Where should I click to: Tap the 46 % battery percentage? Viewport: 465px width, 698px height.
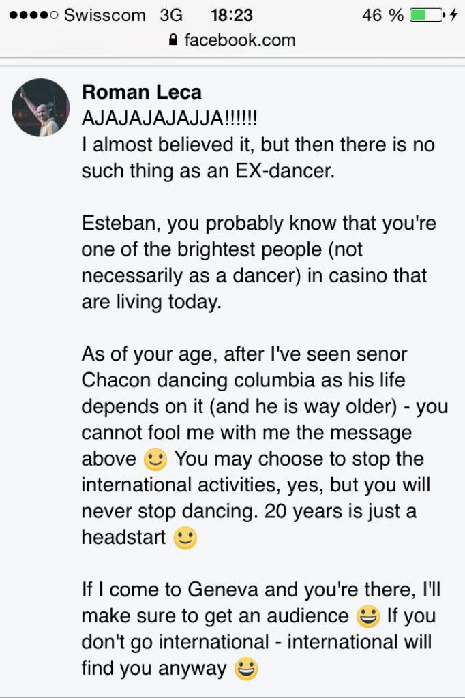(382, 15)
